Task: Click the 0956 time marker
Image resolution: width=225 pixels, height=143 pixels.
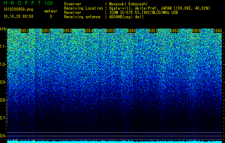Action: pos(132,31)
